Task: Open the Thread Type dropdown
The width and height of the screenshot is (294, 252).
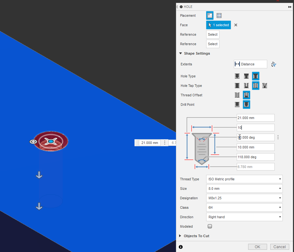Action: click(244, 179)
